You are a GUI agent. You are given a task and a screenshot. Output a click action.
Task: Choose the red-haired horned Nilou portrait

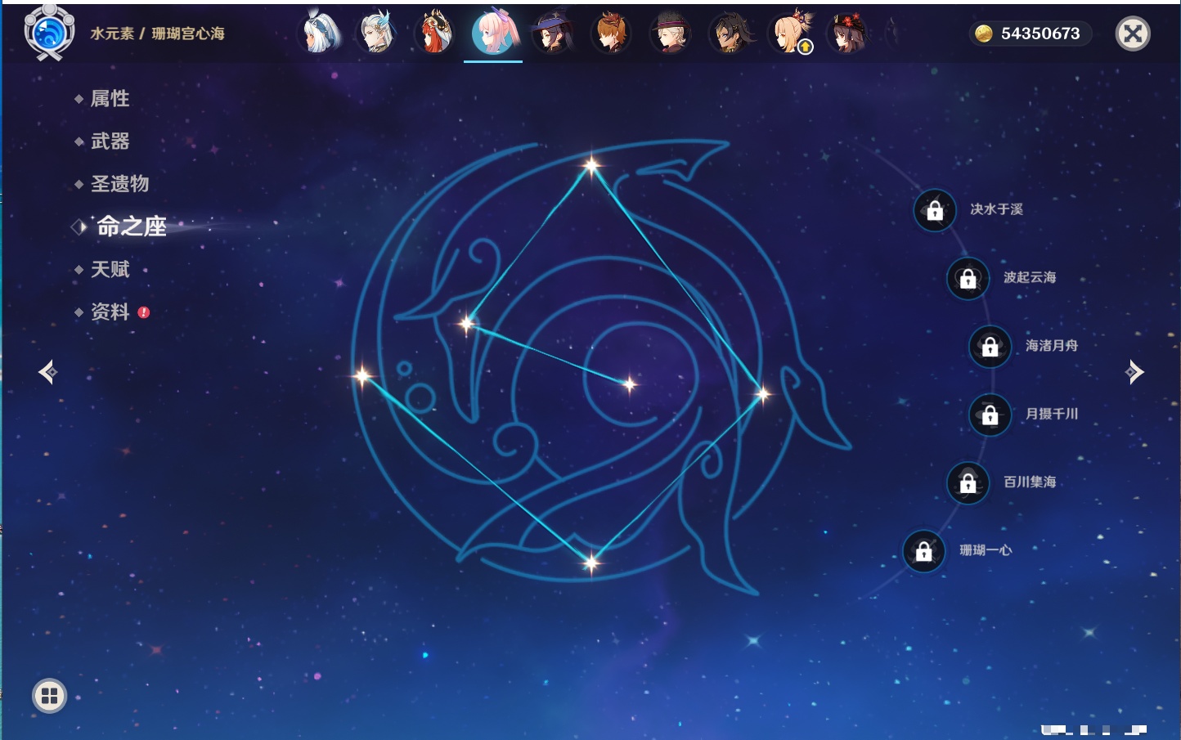click(435, 33)
